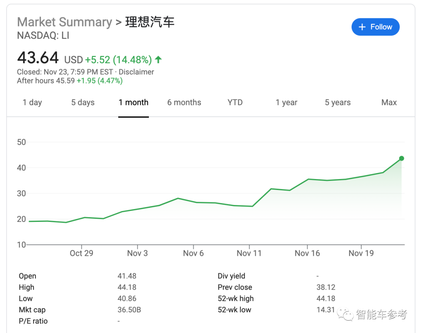The image size is (421, 333).
Task: Switch to the 1 day tab
Action: (32, 102)
